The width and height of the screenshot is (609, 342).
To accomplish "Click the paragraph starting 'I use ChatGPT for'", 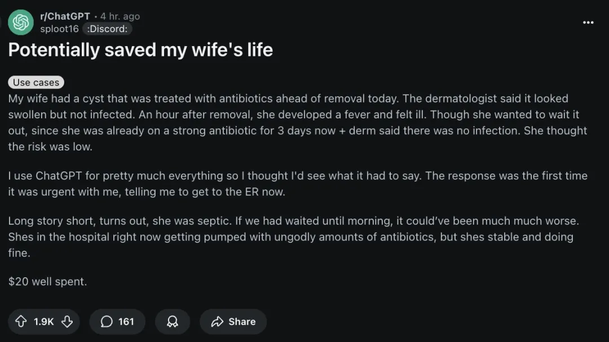I will (297, 184).
